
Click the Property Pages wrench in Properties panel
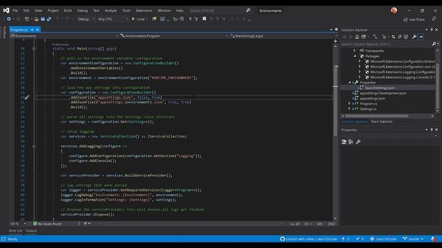tap(358, 142)
